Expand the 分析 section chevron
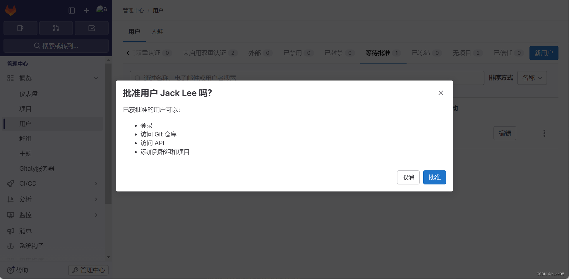 point(96,199)
